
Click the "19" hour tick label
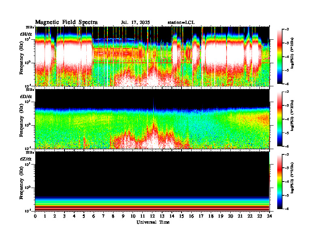coord(220,216)
